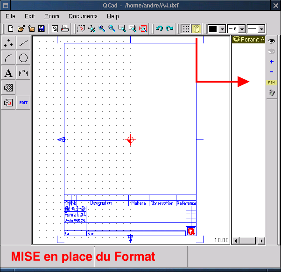
Task: Select the Dimension tool
Action: 23,73
